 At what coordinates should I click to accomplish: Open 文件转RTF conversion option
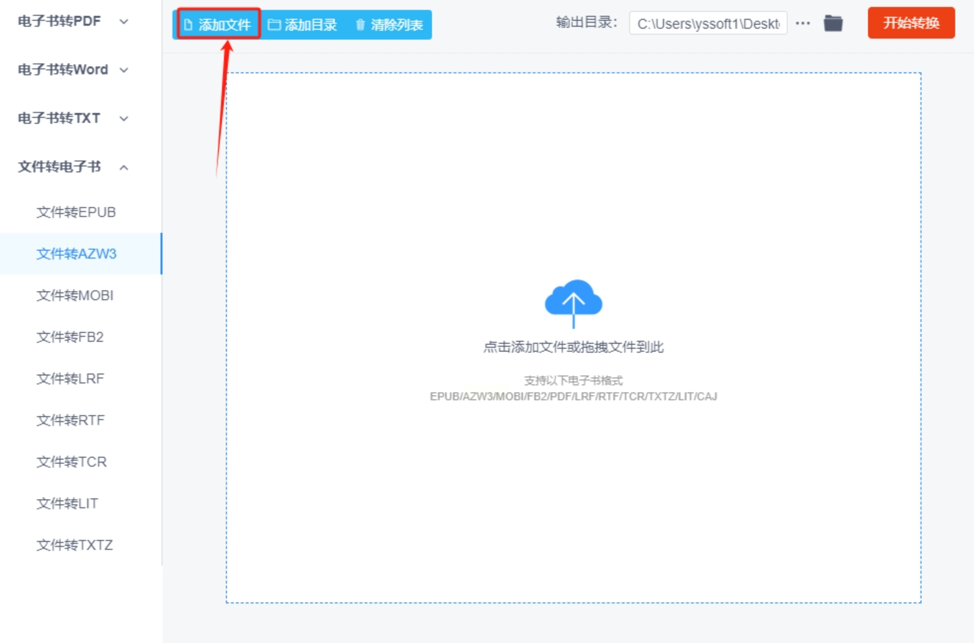click(x=70, y=420)
